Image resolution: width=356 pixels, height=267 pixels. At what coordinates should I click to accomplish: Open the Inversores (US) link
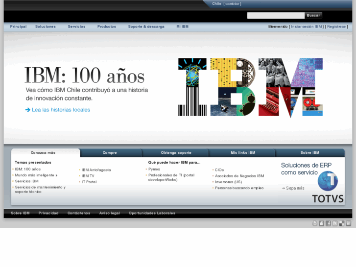click(x=228, y=182)
